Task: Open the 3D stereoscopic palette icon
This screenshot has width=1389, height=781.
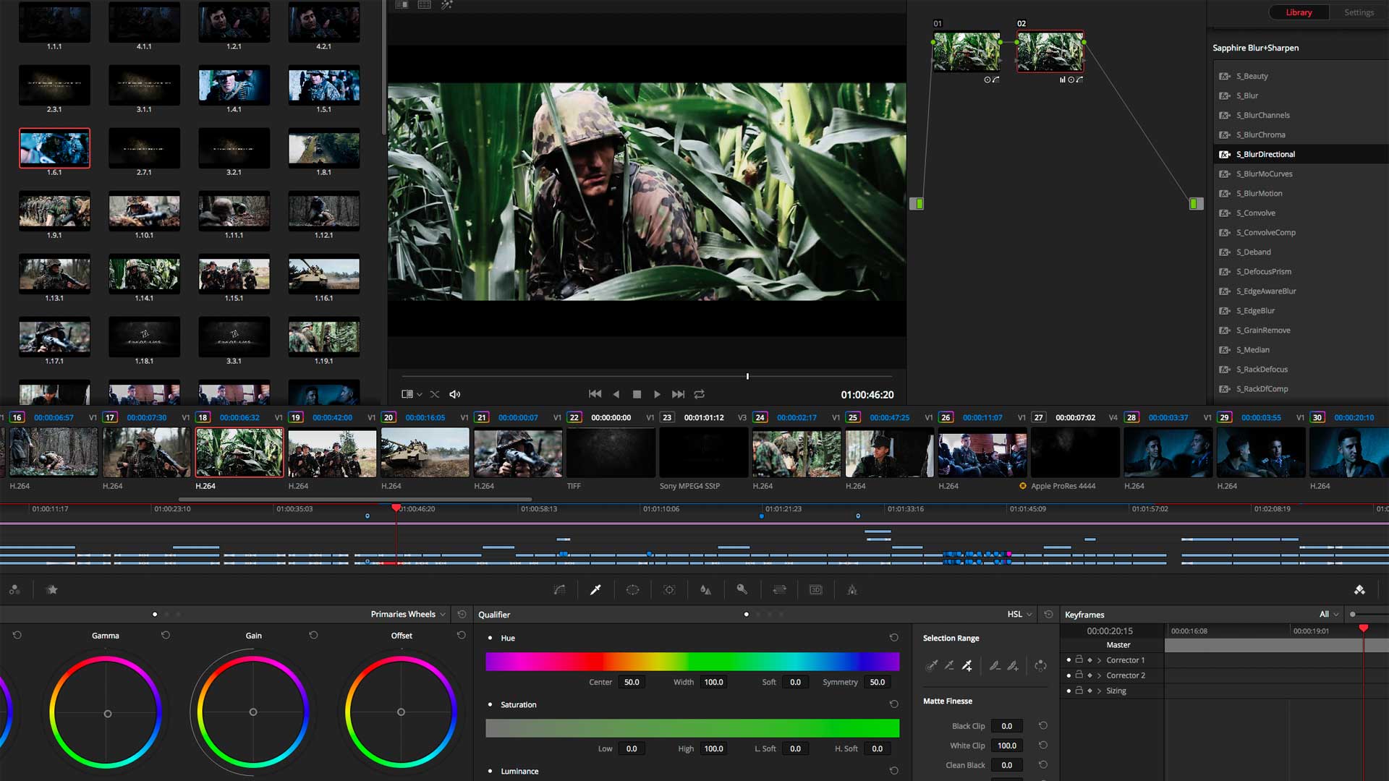Action: pos(815,590)
